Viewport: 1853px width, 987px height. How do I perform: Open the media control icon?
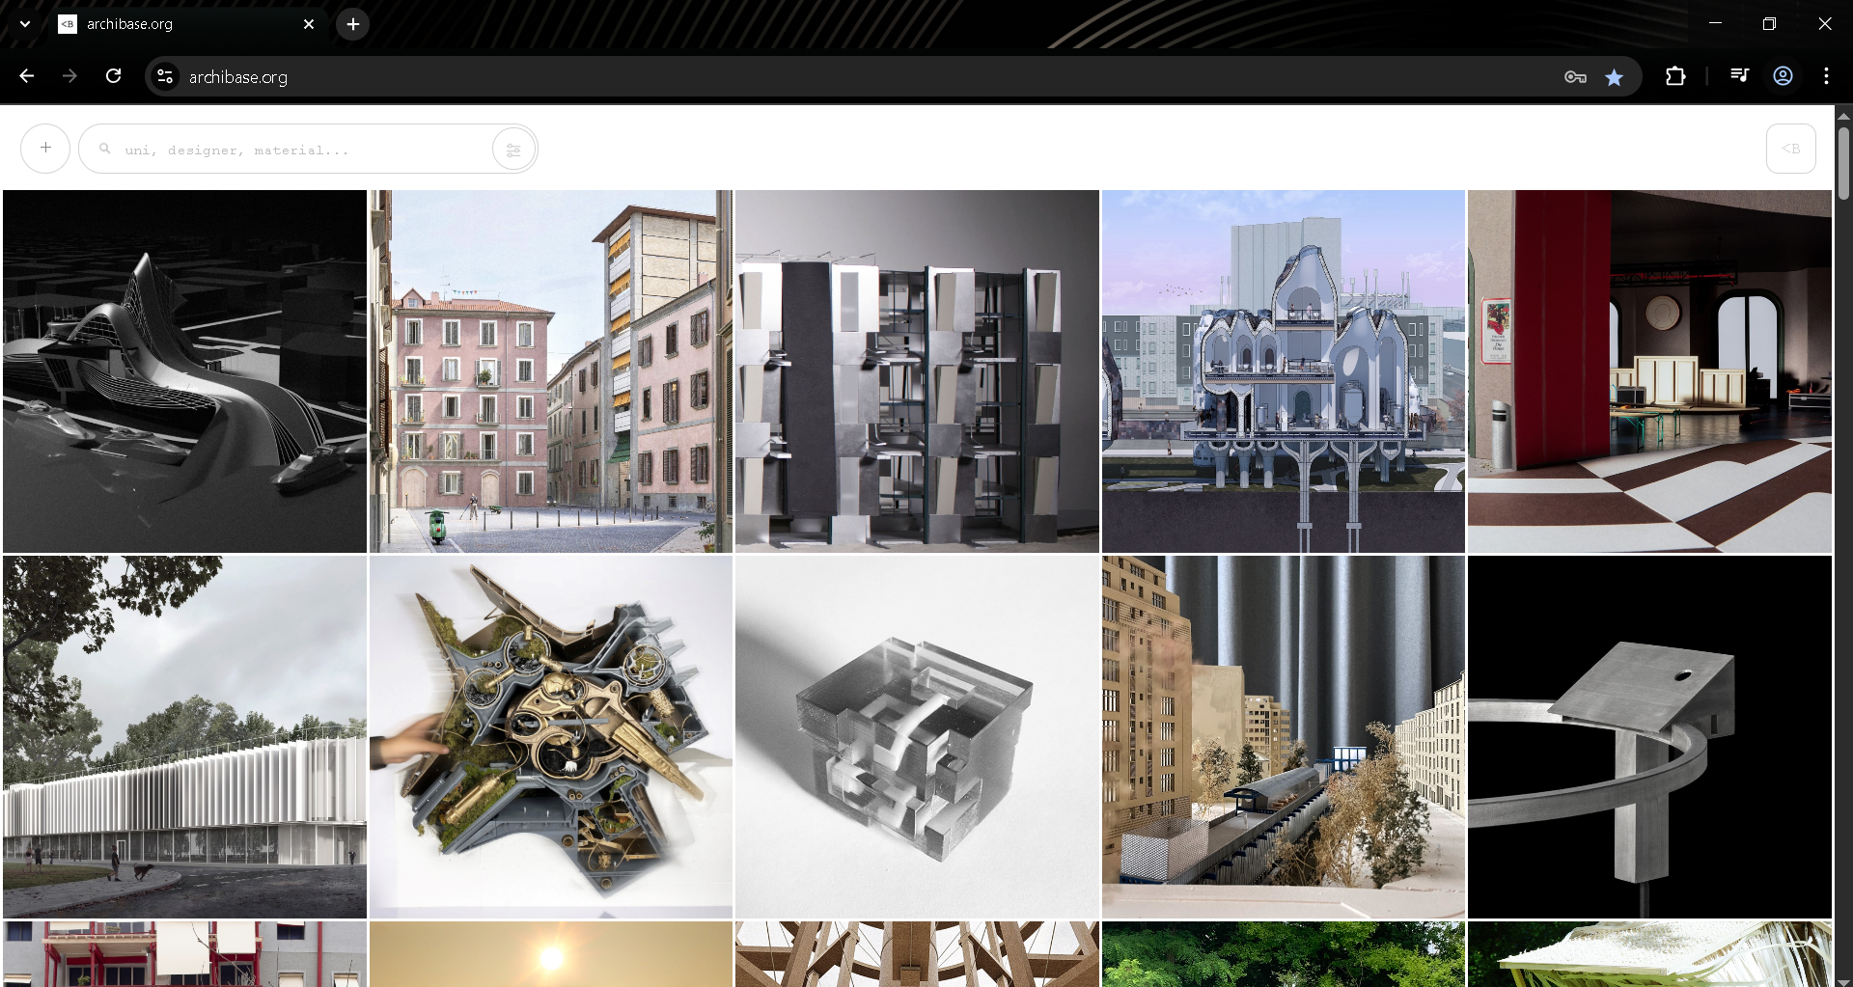pyautogui.click(x=1739, y=75)
